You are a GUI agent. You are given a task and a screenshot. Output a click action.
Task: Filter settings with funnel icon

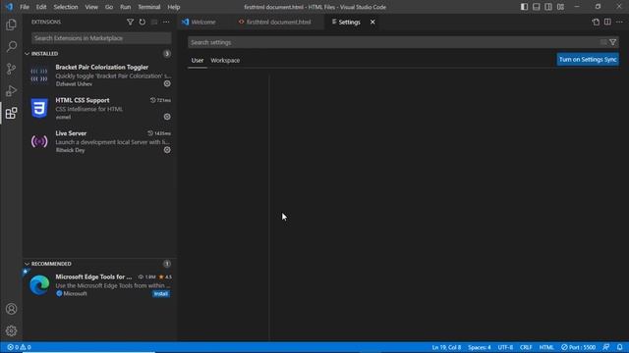[612, 42]
